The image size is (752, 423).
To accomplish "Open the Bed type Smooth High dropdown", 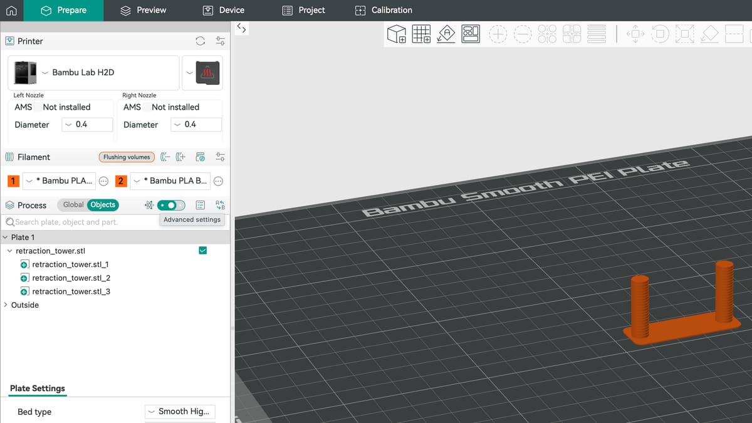I will (180, 411).
